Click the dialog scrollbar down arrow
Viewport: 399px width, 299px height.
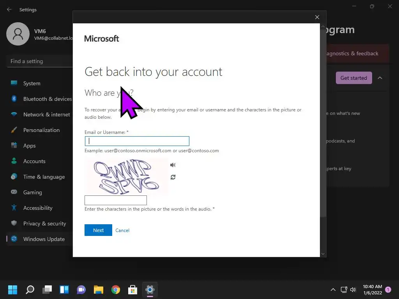323,254
